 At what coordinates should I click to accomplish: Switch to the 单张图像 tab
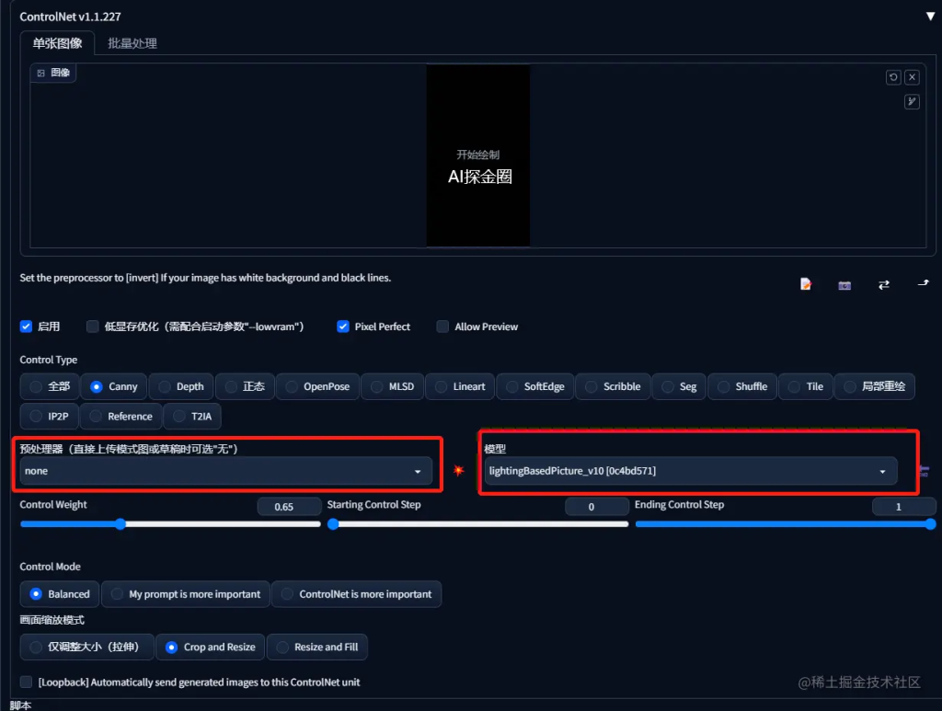(x=57, y=43)
